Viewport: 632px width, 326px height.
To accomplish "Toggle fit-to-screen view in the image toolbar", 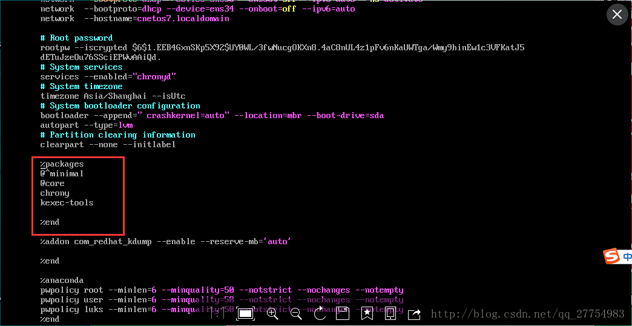I will click(x=245, y=313).
